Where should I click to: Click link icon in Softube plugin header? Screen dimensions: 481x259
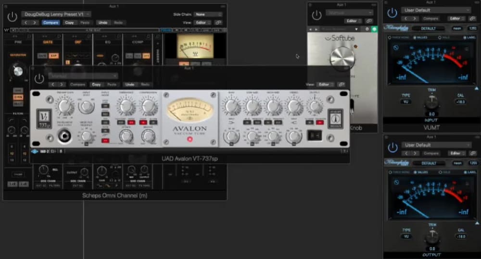click(369, 21)
